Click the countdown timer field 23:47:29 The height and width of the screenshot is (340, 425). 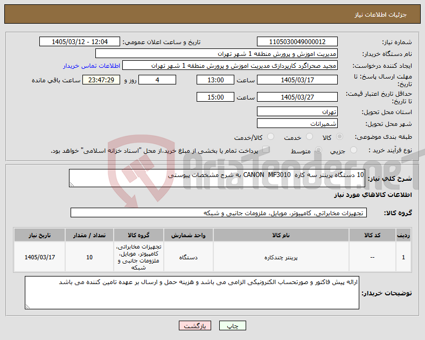click(x=101, y=80)
